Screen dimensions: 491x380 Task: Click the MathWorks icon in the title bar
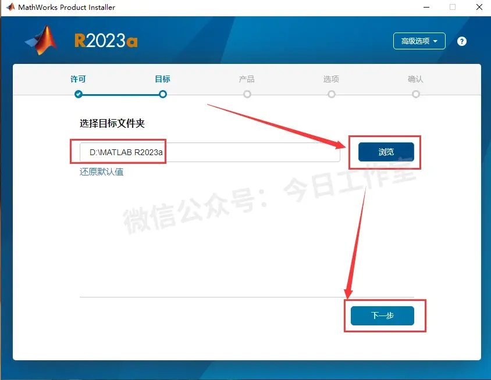click(10, 7)
